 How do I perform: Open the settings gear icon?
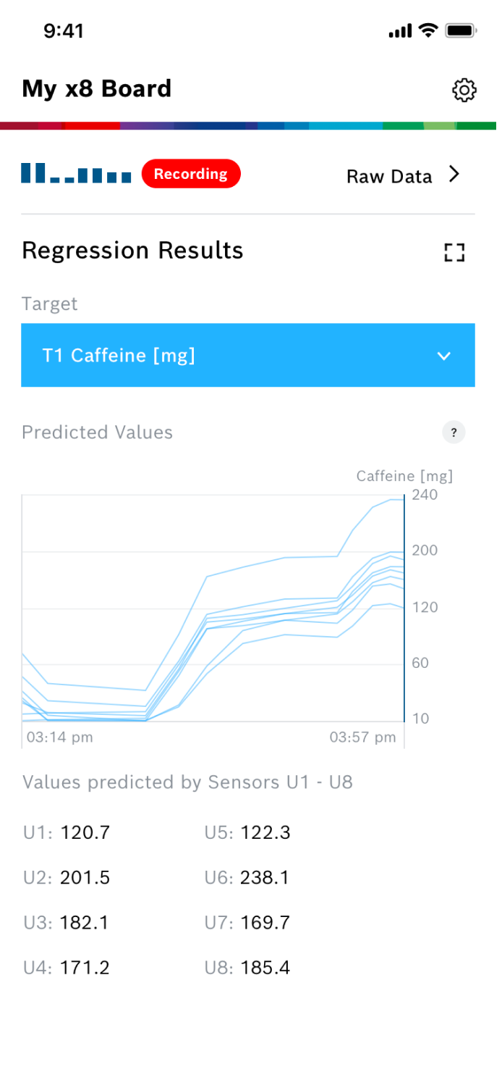464,90
